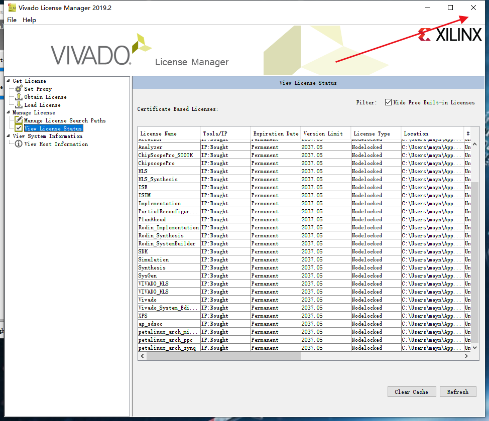Click the Refresh button
Viewport: 489px width, 421px height.
(458, 392)
